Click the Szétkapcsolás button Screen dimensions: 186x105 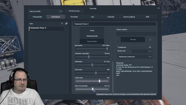[x=92, y=36]
